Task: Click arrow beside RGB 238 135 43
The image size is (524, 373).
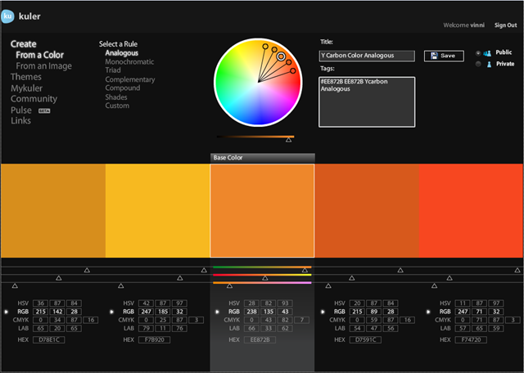Action: (x=217, y=312)
